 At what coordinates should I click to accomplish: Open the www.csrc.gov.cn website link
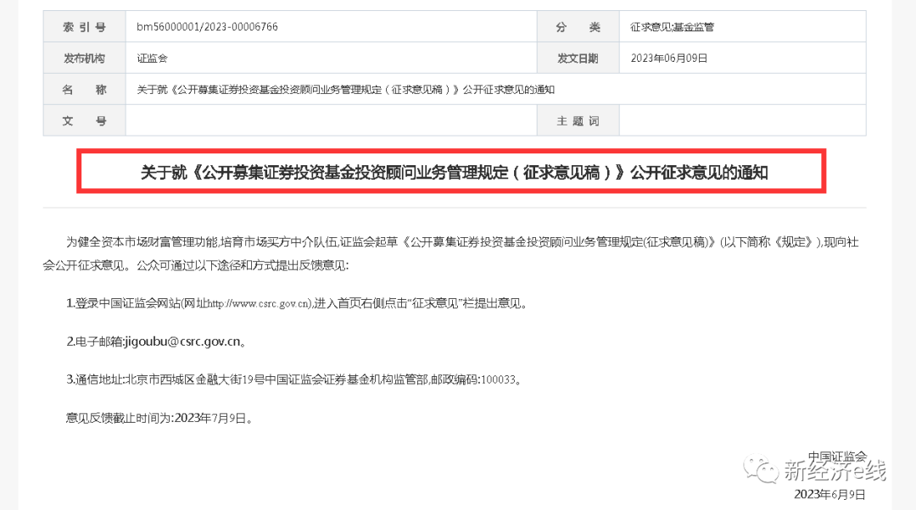260,303
